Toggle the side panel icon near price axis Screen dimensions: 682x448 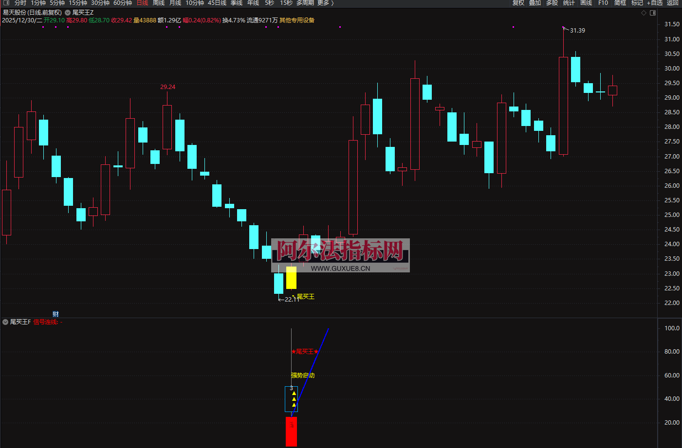coord(653,13)
